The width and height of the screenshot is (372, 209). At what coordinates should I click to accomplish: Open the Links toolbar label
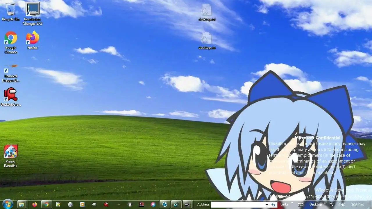pyautogui.click(x=284, y=204)
